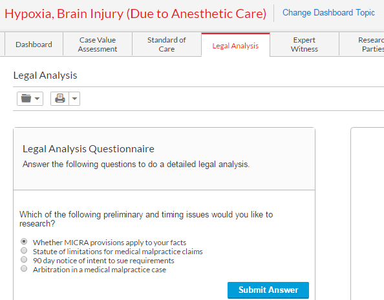Submit the questionnaire answer
This screenshot has width=384, height=300.
coord(268,290)
